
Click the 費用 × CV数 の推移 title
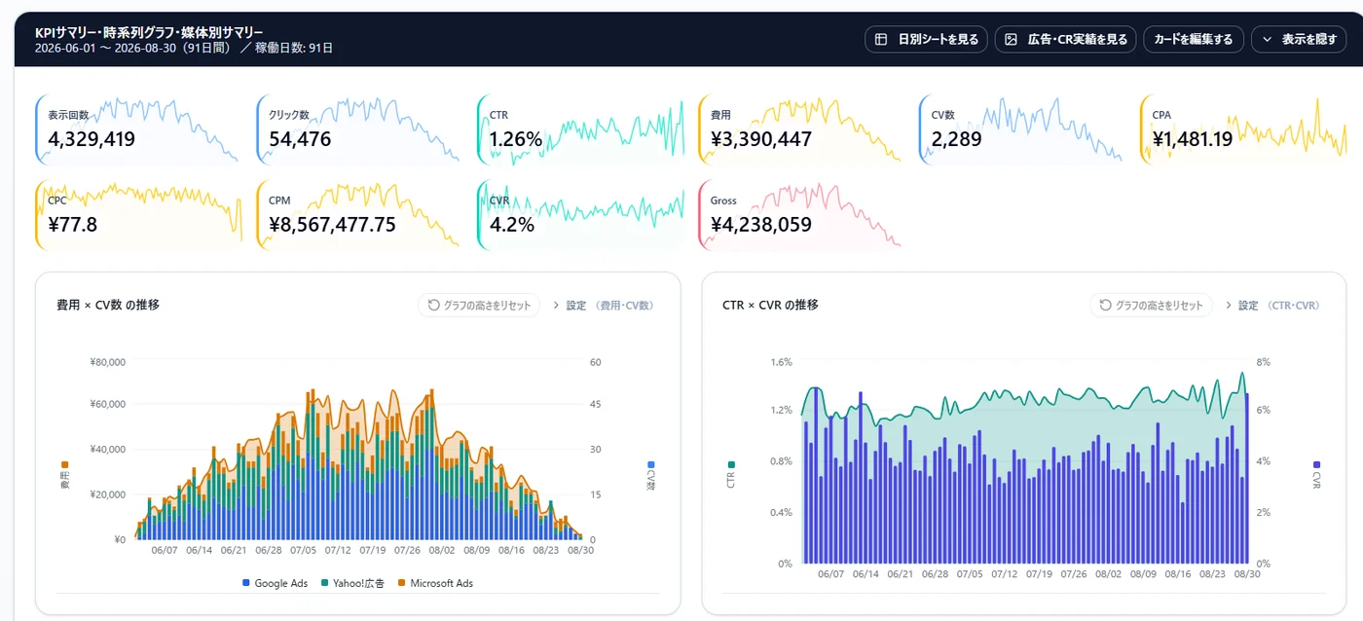[108, 305]
